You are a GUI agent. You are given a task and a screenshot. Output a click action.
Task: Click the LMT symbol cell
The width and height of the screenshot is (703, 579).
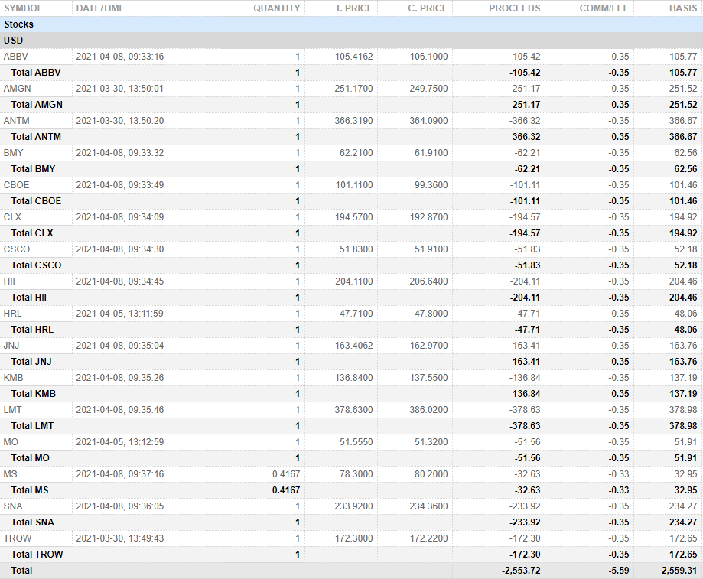pos(12,410)
